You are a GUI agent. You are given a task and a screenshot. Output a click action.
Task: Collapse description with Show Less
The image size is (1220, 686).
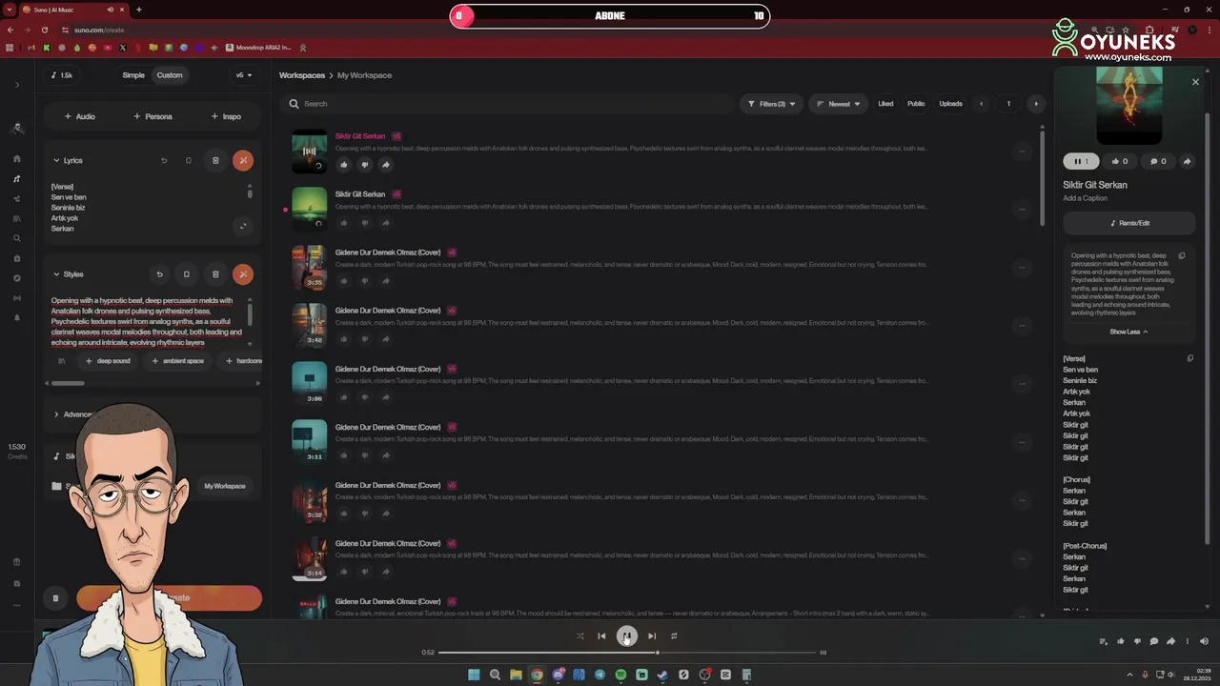point(1128,332)
